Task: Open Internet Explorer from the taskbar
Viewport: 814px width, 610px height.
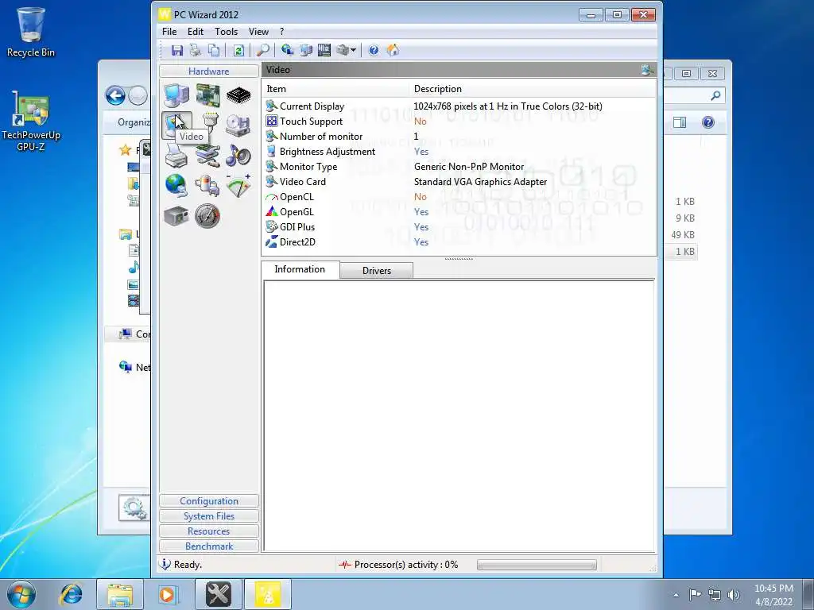Action: click(71, 594)
